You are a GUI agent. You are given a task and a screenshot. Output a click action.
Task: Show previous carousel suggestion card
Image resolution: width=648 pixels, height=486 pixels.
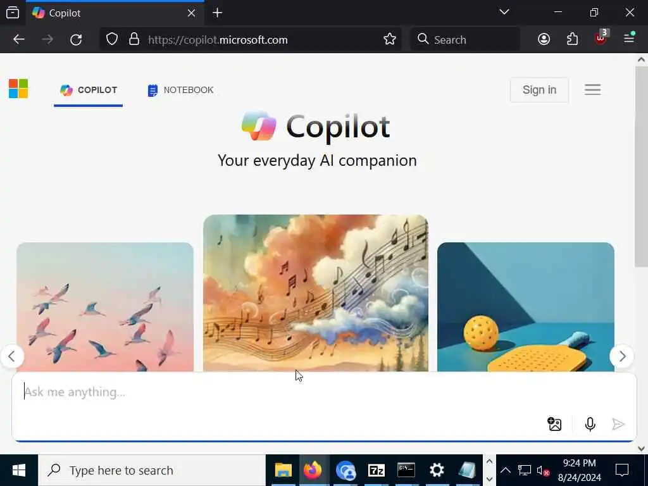click(x=12, y=356)
